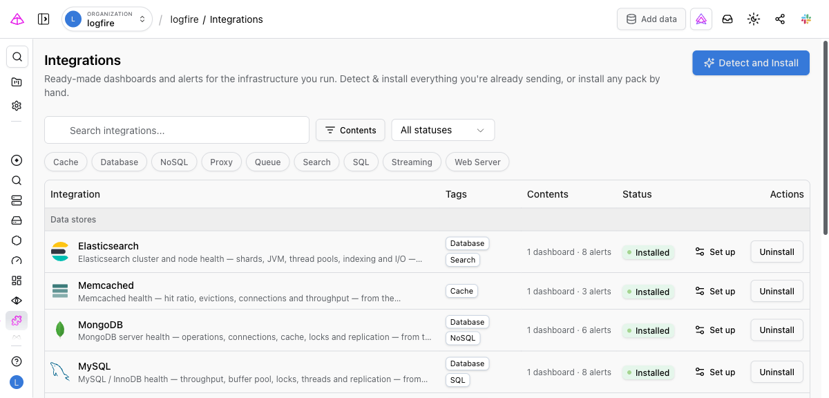829x398 pixels.
Task: Click the highlighted puzzle-piece Integrations icon
Action: coord(17,321)
